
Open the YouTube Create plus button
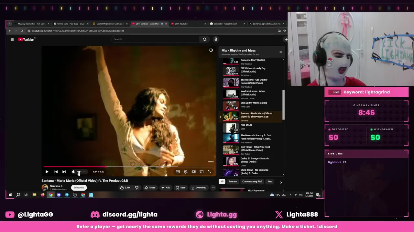pyautogui.click(x=286, y=39)
